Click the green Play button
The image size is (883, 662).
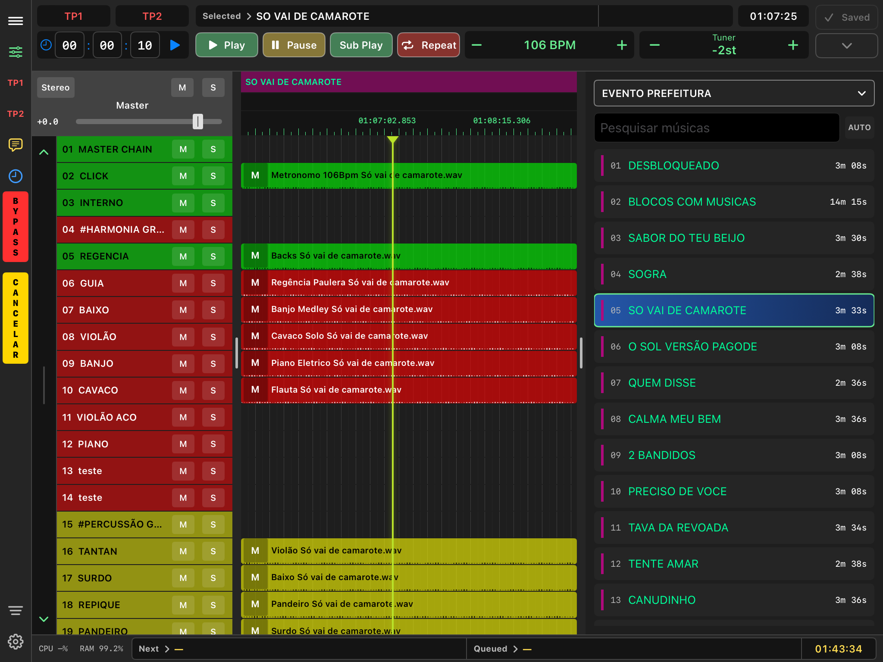click(x=227, y=45)
